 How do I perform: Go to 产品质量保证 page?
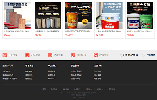[76, 71]
